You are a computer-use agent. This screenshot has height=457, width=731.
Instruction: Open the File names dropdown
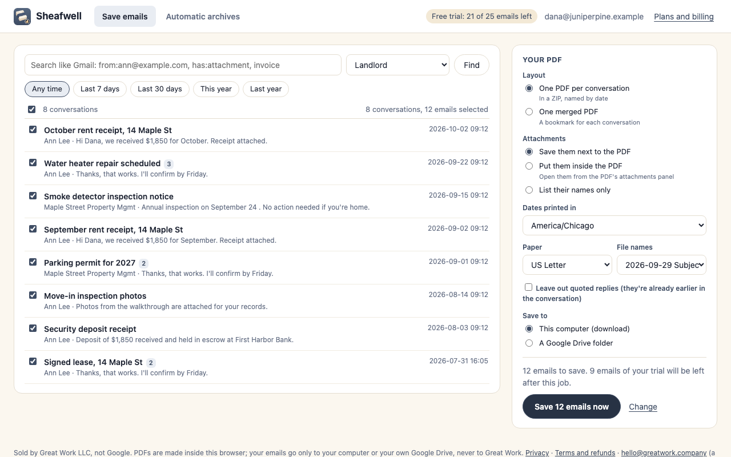click(x=661, y=265)
